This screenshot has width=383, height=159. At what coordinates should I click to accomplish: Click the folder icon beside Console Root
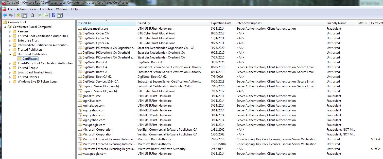[5, 22]
